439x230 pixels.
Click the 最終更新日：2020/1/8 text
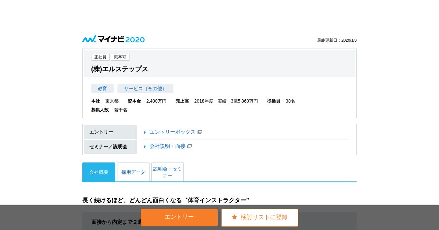337,40
